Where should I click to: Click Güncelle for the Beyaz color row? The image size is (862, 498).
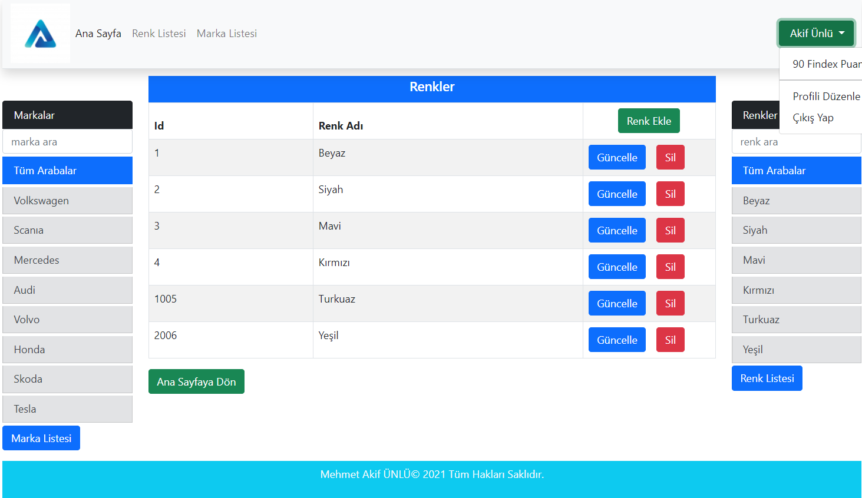click(617, 157)
